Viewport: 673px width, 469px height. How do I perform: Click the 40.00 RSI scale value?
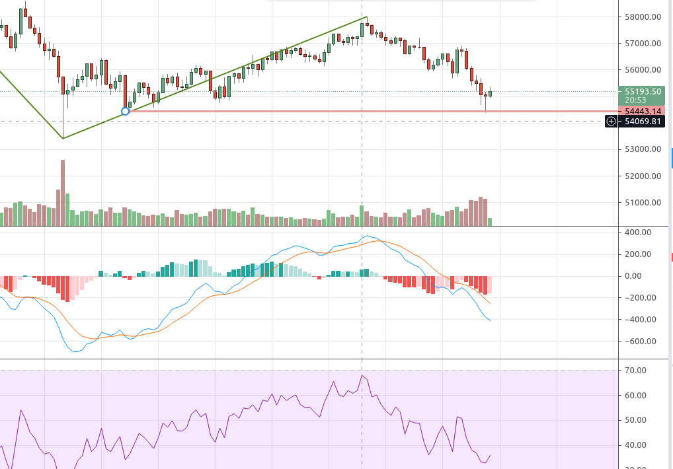pyautogui.click(x=635, y=445)
